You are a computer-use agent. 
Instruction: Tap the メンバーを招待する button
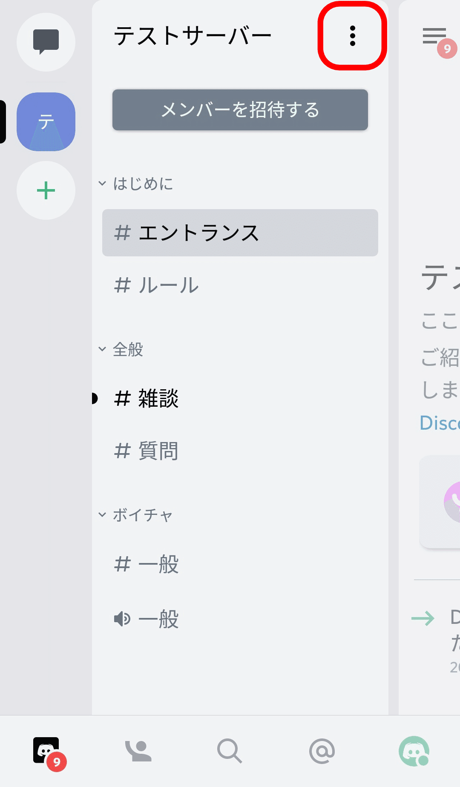[x=240, y=110]
